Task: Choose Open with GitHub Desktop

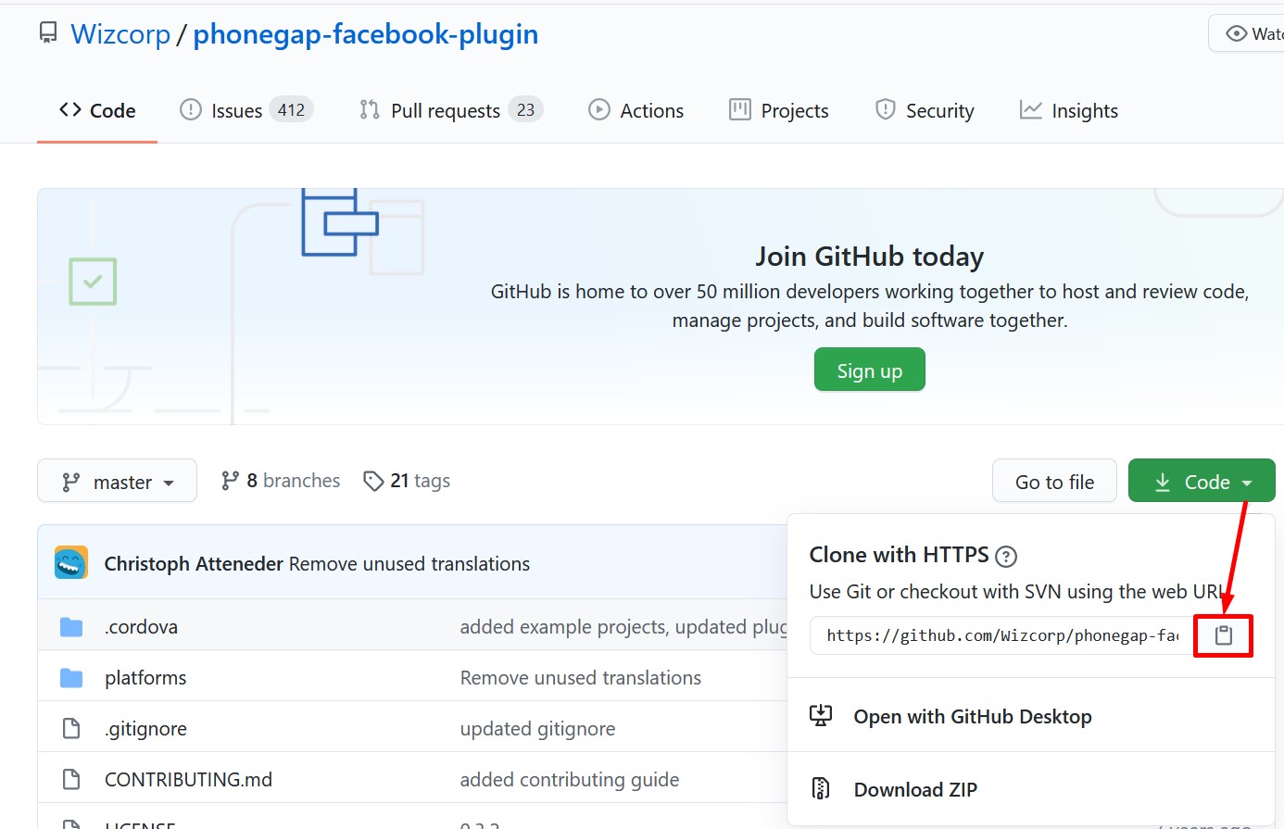Action: pyautogui.click(x=973, y=716)
